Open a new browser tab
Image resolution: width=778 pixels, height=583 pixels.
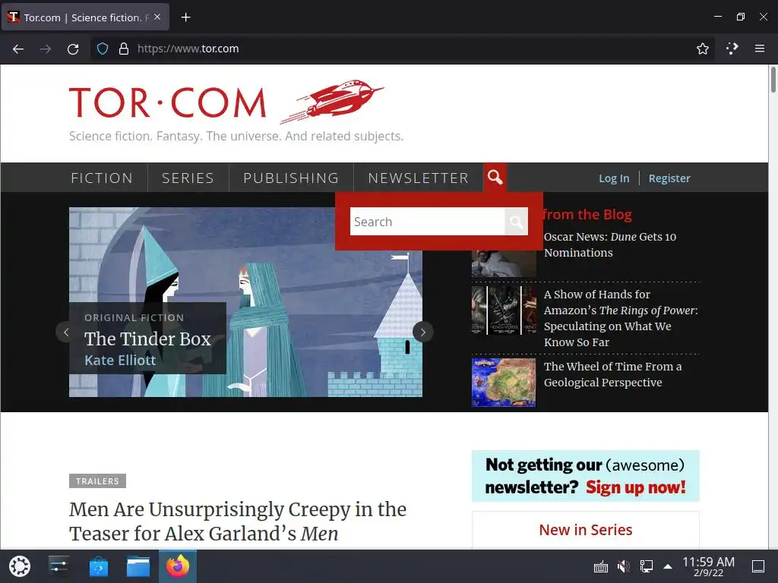pos(185,17)
